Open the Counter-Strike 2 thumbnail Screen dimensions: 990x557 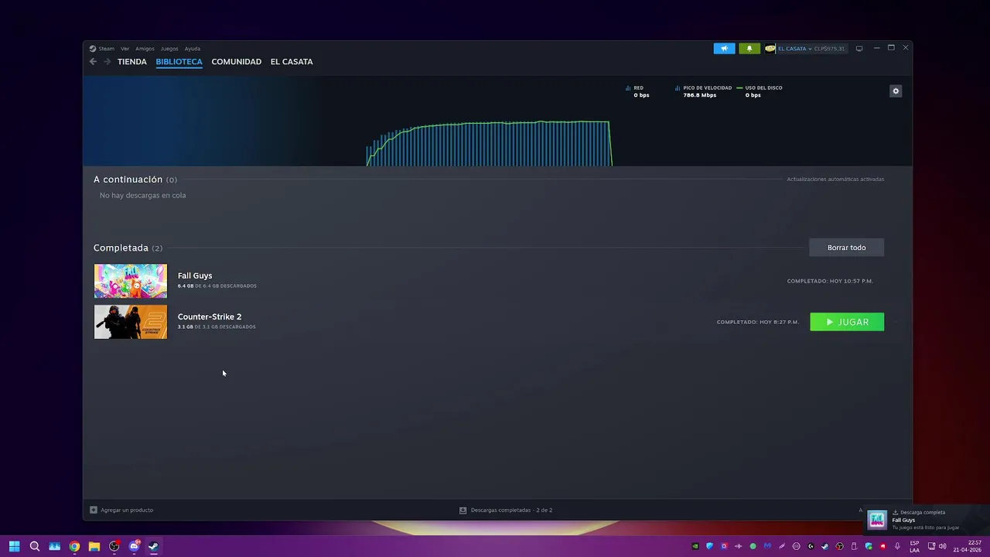[x=130, y=322]
